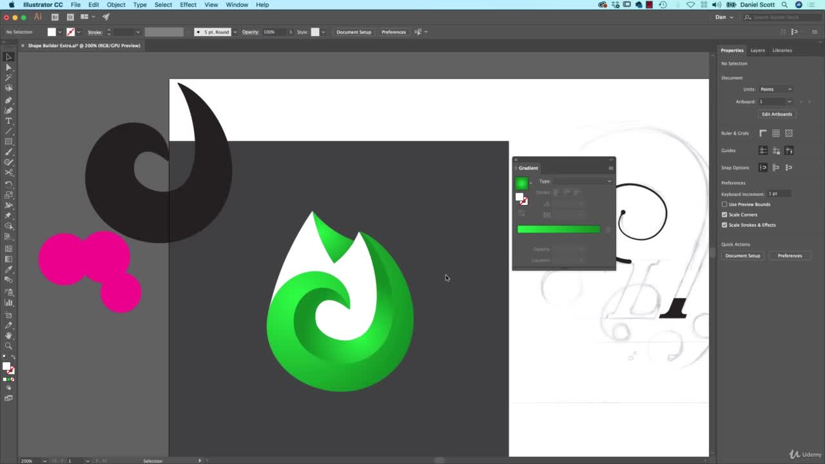
Task: Open the Dan workspace switcher dropdown
Action: [x=724, y=17]
